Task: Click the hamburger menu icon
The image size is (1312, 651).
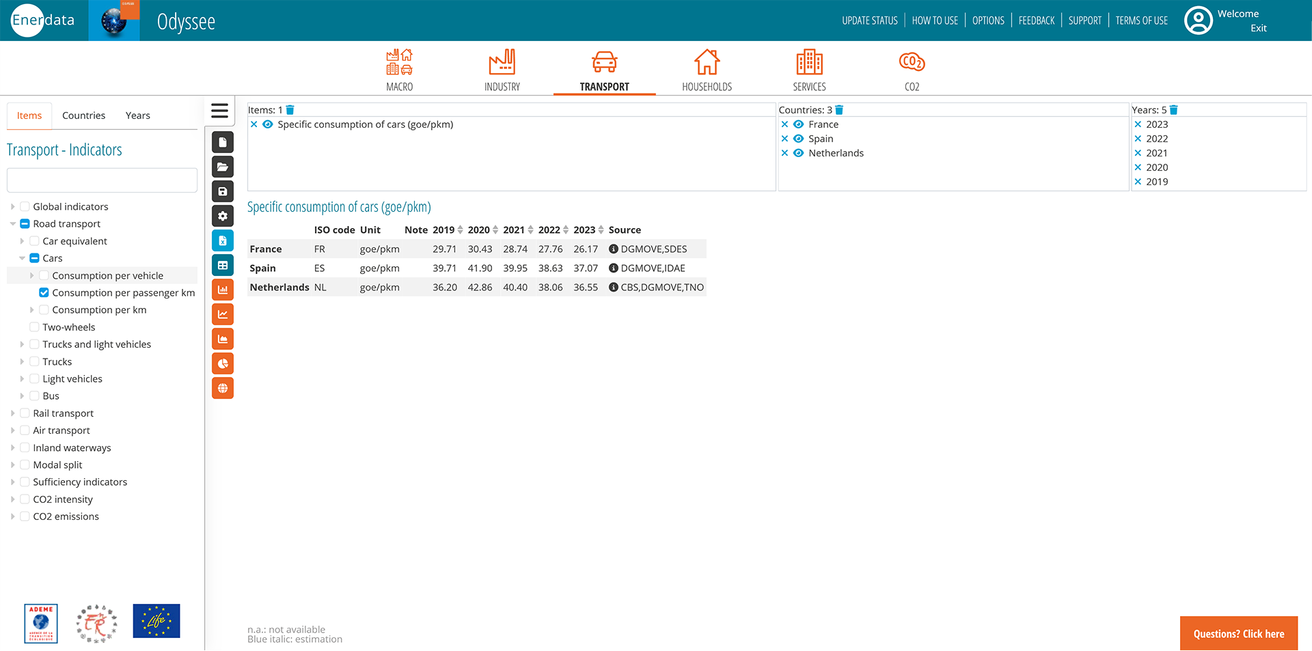Action: (219, 111)
